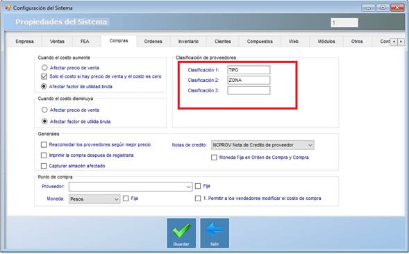Check Moneda Fija en Orden de Compra y Compra

tap(214, 158)
